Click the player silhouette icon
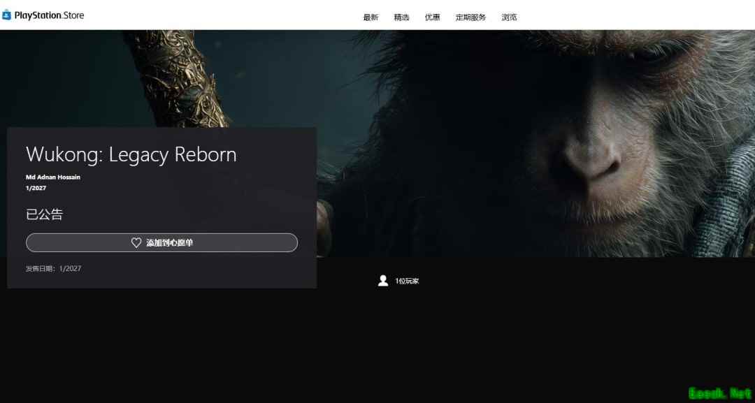The height and width of the screenshot is (403, 755). (382, 281)
